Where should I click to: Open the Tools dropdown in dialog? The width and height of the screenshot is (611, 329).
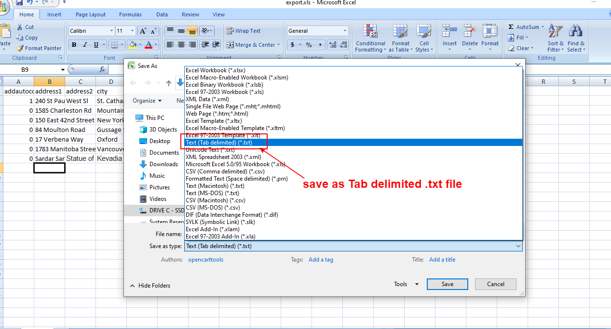tap(406, 284)
